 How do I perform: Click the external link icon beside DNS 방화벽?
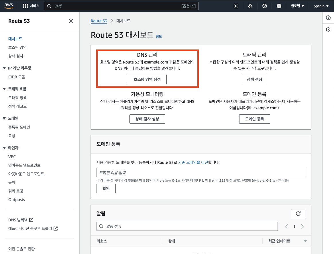[x=31, y=220]
